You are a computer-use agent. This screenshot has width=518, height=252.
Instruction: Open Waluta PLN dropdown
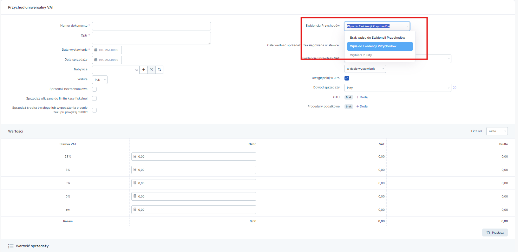point(100,80)
